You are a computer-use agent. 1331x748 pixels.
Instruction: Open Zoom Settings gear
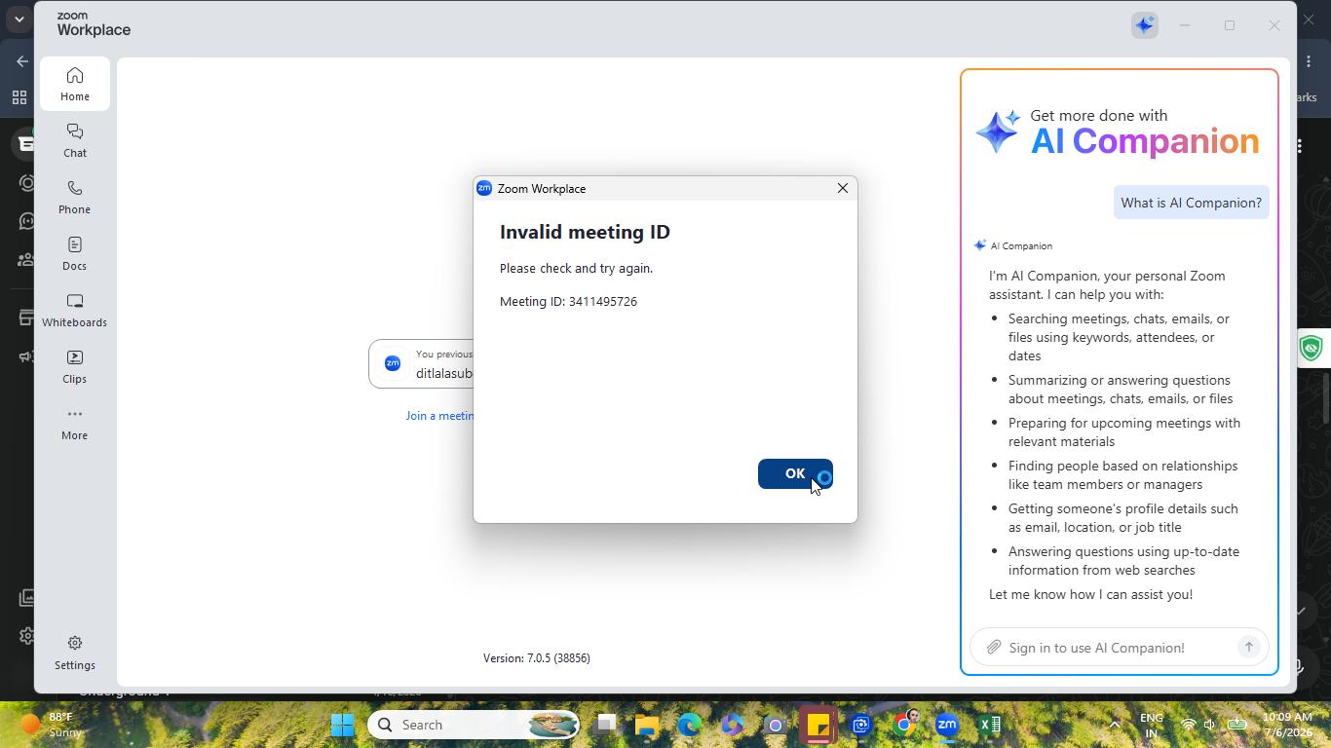(x=75, y=653)
